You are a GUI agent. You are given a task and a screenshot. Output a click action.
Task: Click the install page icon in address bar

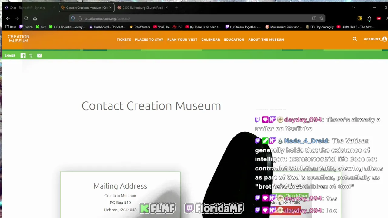click(x=314, y=18)
